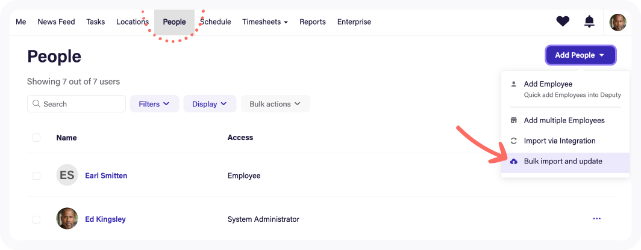Click the Access column header
Screen dimensions: 641x250
click(240, 138)
